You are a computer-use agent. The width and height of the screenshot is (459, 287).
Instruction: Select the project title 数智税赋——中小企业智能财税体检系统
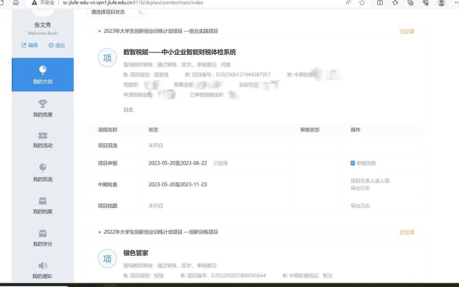pos(179,52)
